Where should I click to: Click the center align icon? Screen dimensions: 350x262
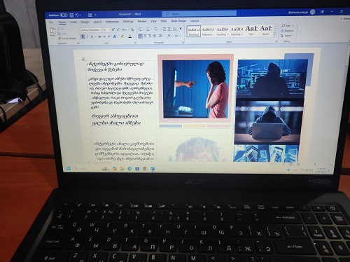click(x=145, y=36)
